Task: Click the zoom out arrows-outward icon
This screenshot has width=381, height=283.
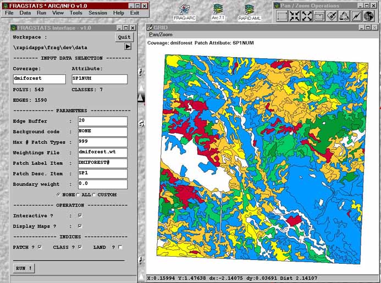Action: pyautogui.click(x=307, y=16)
